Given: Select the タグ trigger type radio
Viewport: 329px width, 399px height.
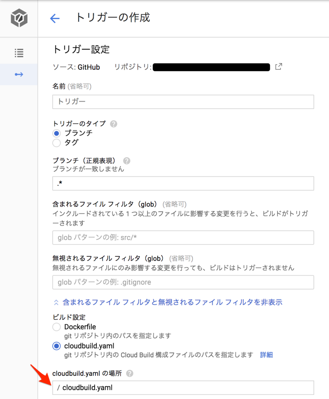Looking at the screenshot, I should click(x=56, y=143).
